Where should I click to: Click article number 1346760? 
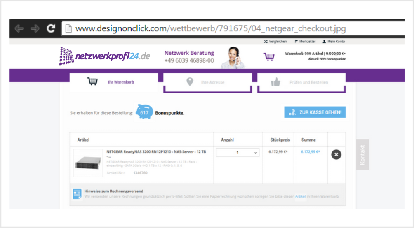[x=140, y=173]
